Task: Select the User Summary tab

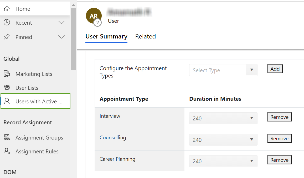Action: click(x=106, y=36)
